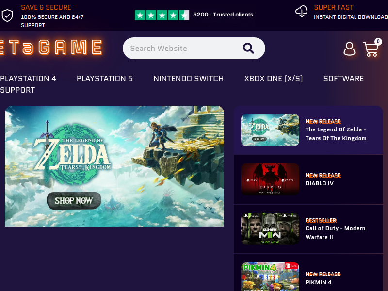Click the shield checkmark security icon
The height and width of the screenshot is (291, 388).
click(x=7, y=16)
